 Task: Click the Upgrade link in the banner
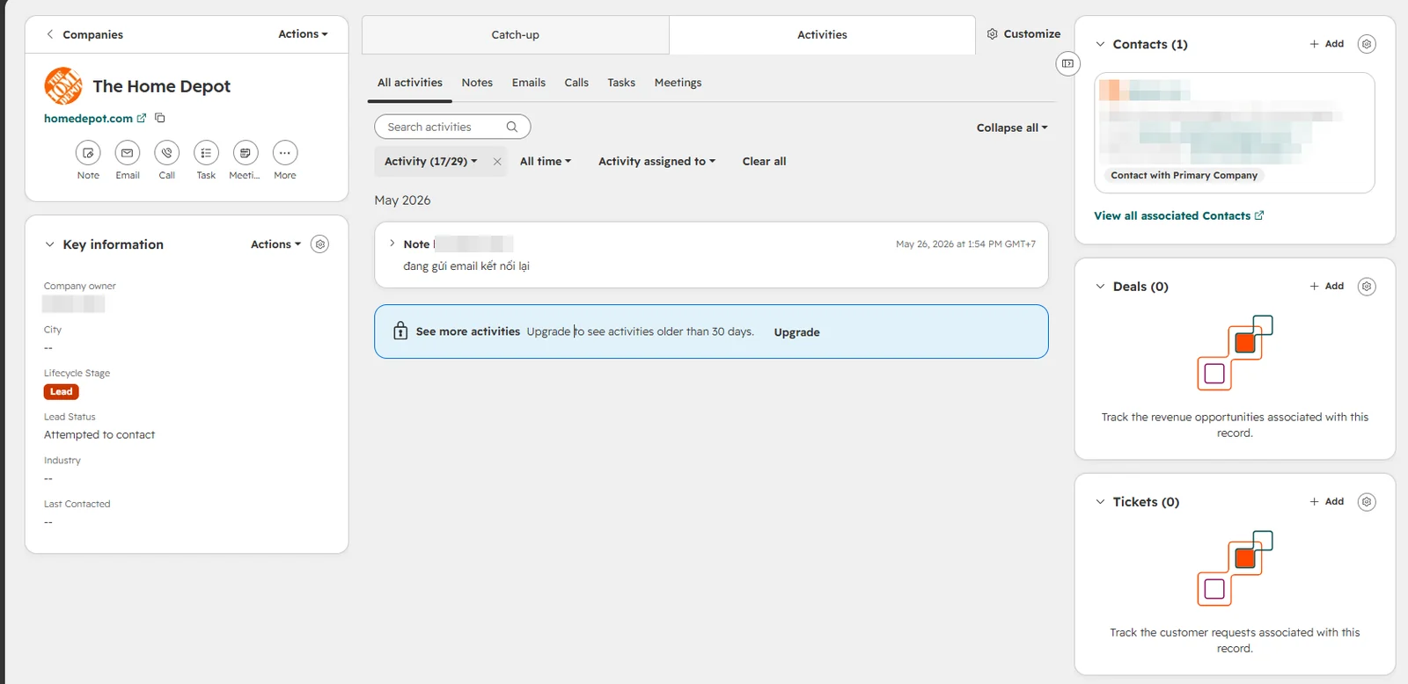[796, 332]
